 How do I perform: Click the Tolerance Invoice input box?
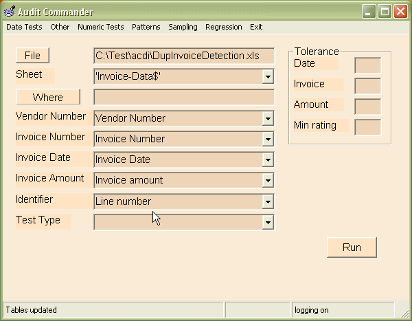tap(368, 86)
